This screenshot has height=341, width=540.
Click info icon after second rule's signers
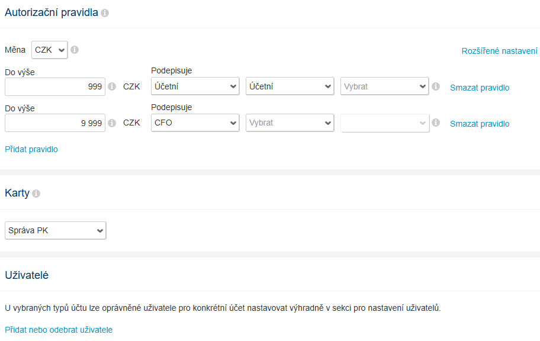(436, 123)
